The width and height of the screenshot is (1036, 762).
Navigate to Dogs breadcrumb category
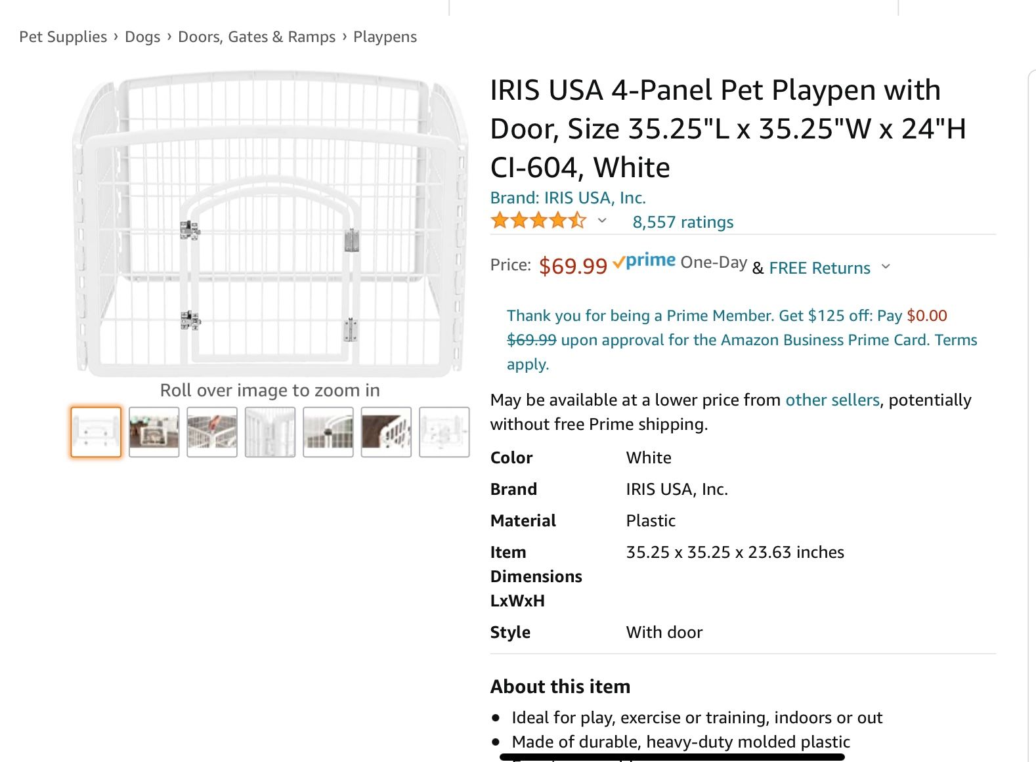pos(142,37)
